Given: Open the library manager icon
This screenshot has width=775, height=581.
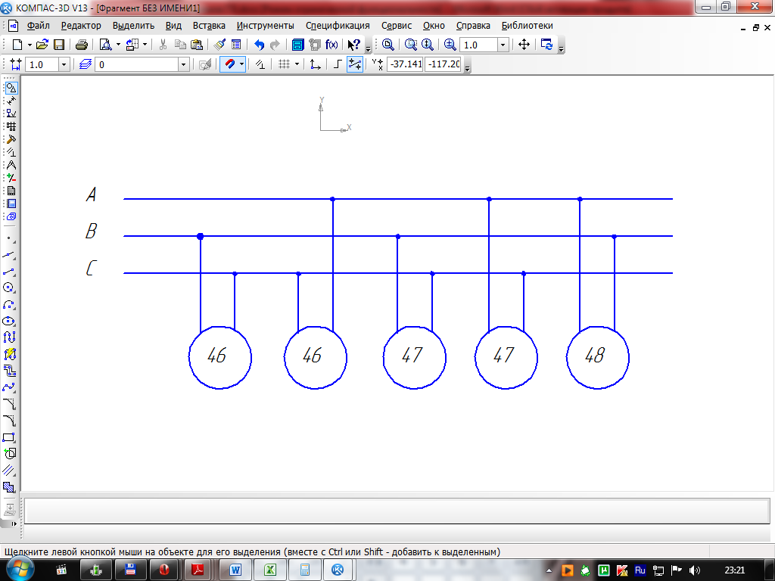Looking at the screenshot, I should 297,45.
